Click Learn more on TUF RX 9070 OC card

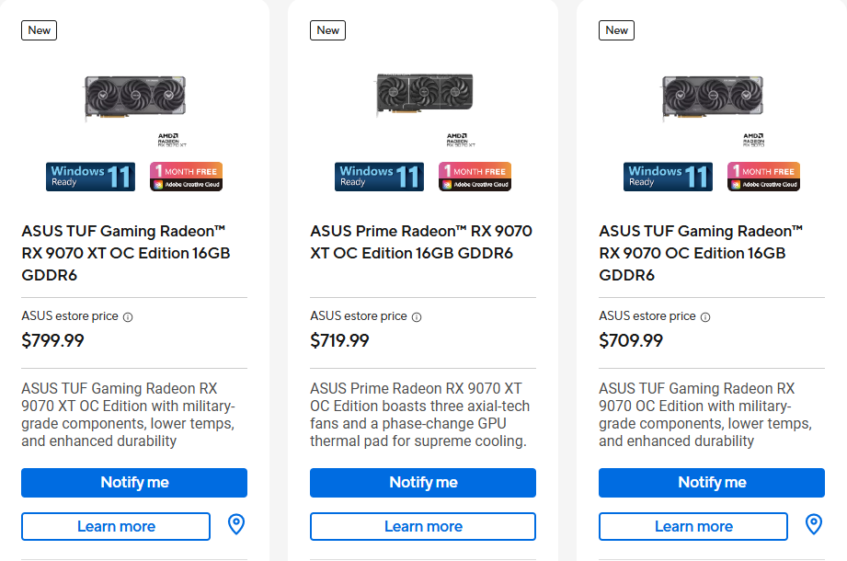693,526
